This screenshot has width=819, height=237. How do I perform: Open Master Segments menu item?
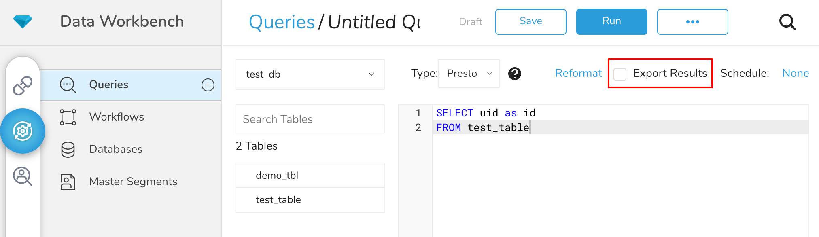[x=133, y=182]
